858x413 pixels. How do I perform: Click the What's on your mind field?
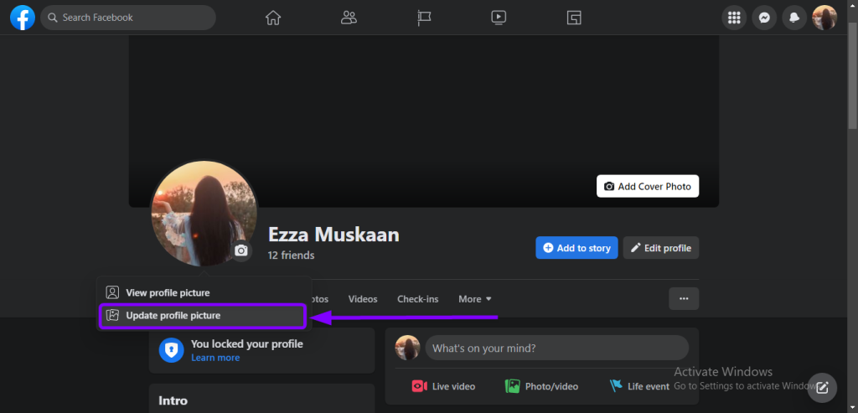[556, 348]
